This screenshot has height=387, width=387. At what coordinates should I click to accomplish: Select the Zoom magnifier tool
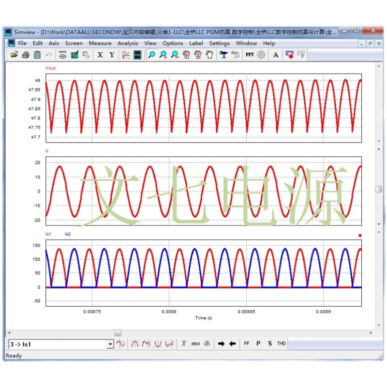tap(151, 55)
